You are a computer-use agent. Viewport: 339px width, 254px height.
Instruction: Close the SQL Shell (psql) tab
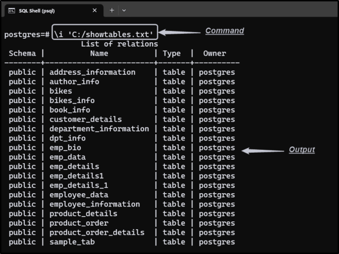[x=94, y=10]
